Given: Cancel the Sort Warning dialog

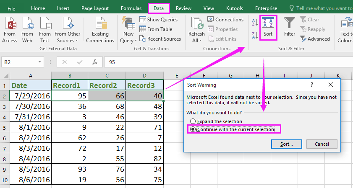Looking at the screenshot, I should (322, 144).
